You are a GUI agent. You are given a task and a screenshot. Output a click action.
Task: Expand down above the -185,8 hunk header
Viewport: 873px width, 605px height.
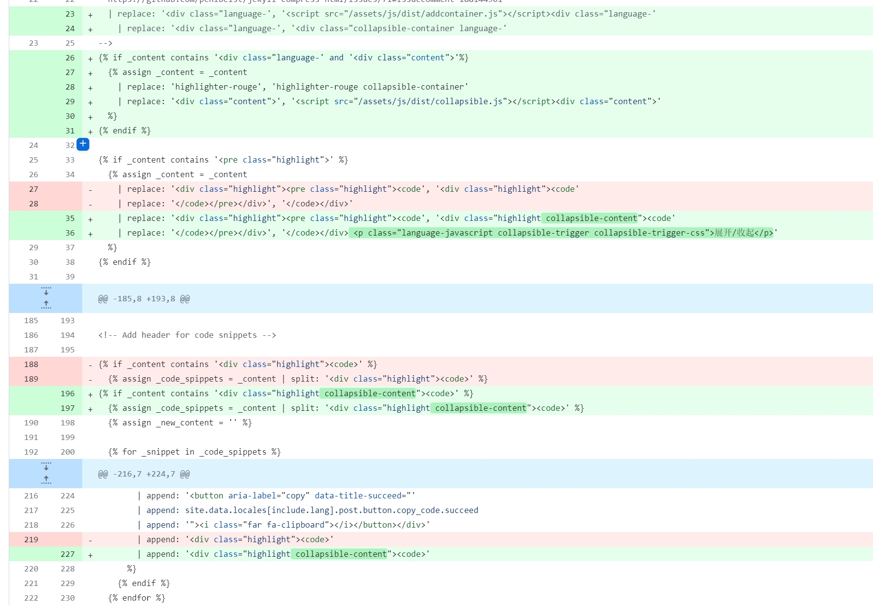coord(46,291)
